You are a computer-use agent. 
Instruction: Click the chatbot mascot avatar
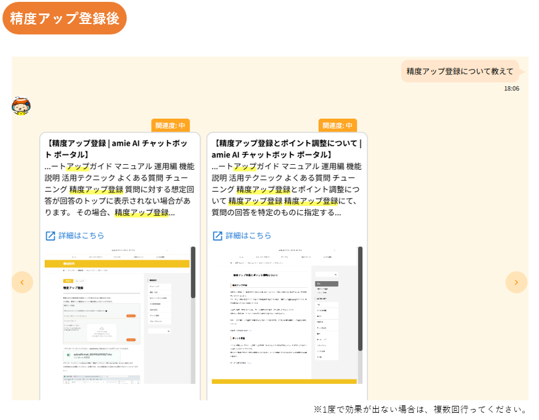point(22,106)
